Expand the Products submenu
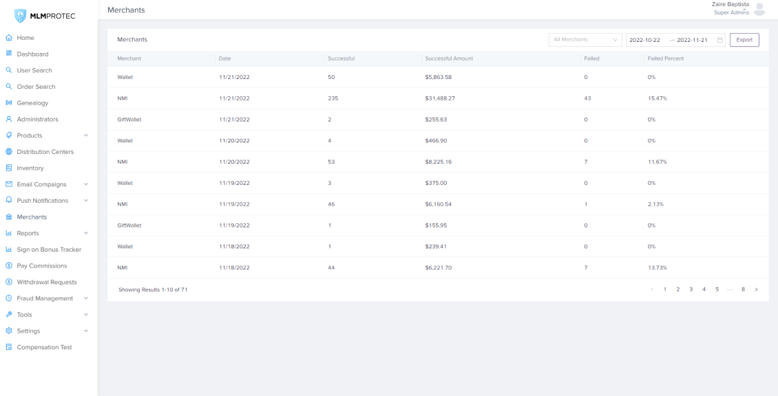The image size is (778, 396). point(86,135)
